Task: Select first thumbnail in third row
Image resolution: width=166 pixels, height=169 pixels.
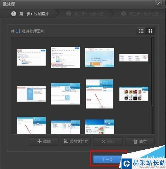Action: click(x=31, y=125)
